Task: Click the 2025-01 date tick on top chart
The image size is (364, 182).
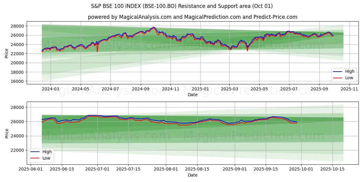Action: pyautogui.click(x=200, y=89)
